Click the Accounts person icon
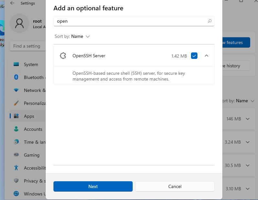Viewport: 258px width, 200px height. coord(16,129)
